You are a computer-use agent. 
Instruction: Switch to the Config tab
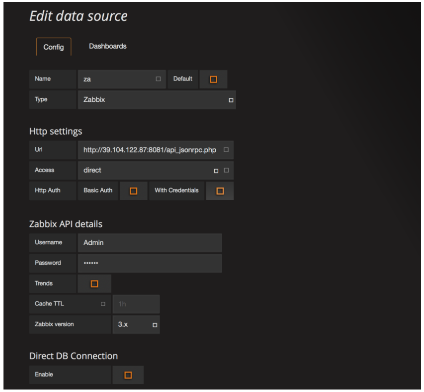click(x=54, y=47)
